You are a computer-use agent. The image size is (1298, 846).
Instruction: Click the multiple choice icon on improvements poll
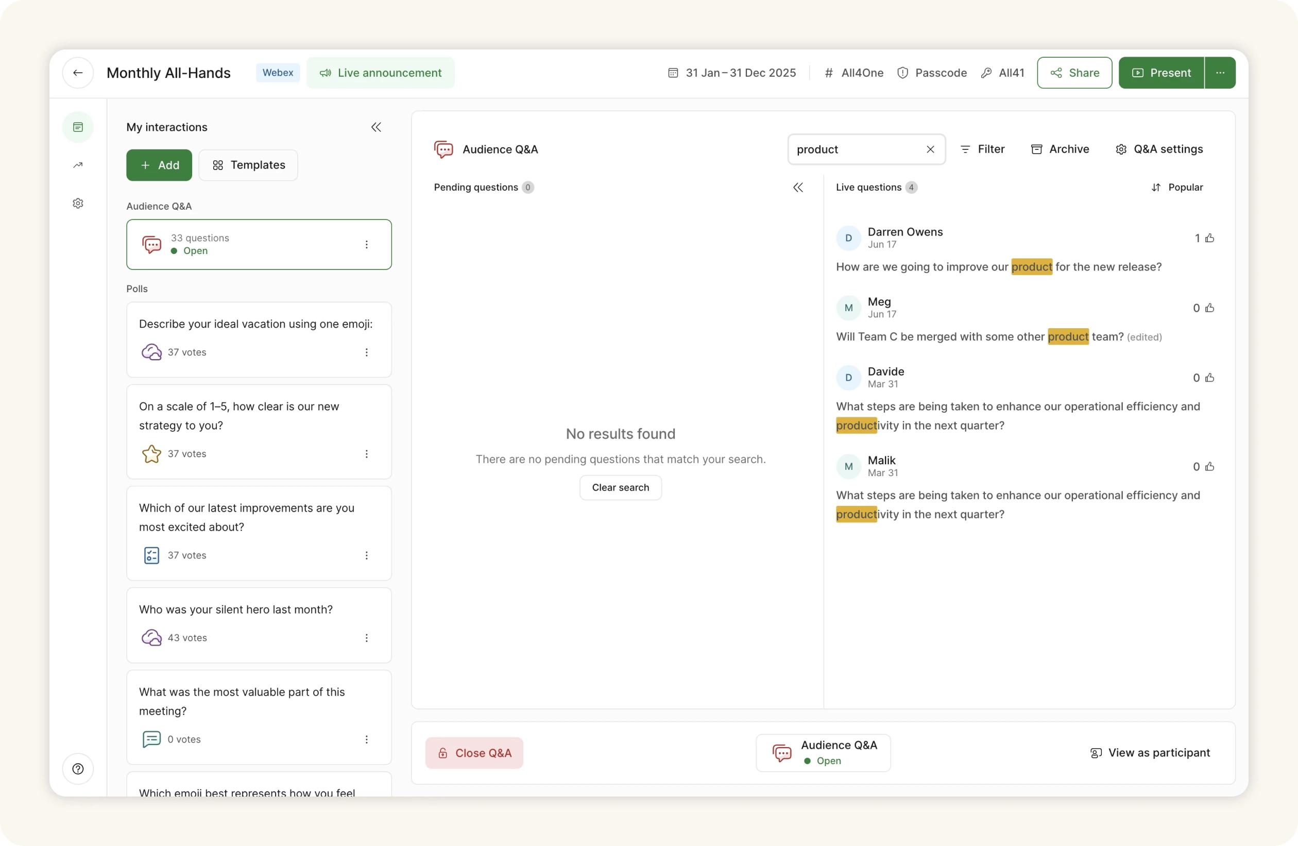151,555
